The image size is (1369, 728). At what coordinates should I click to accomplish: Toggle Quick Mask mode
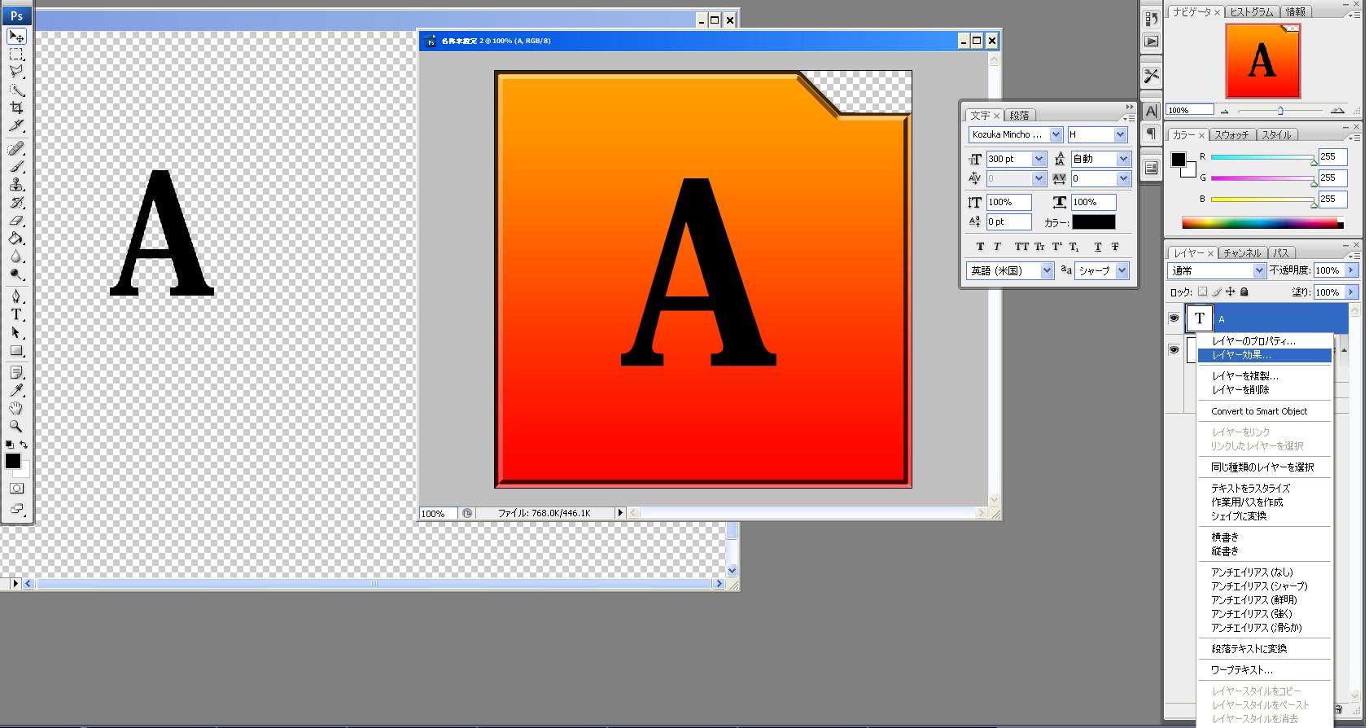(16, 489)
